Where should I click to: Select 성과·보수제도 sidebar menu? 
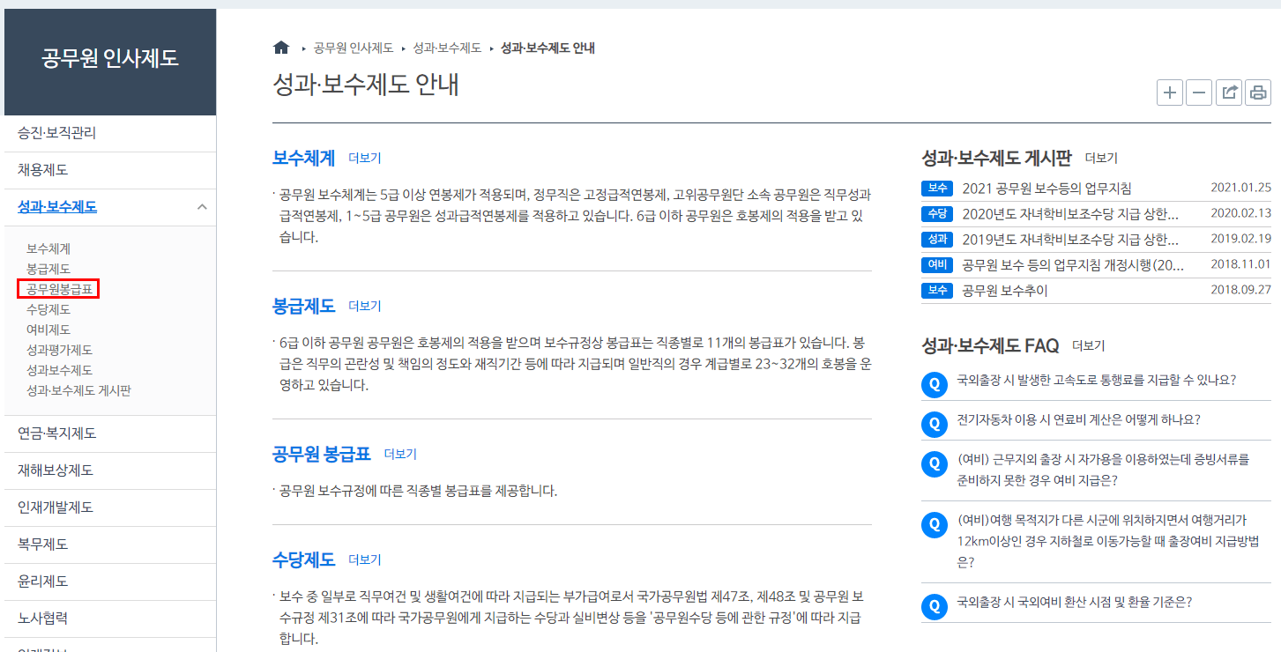pyautogui.click(x=57, y=207)
